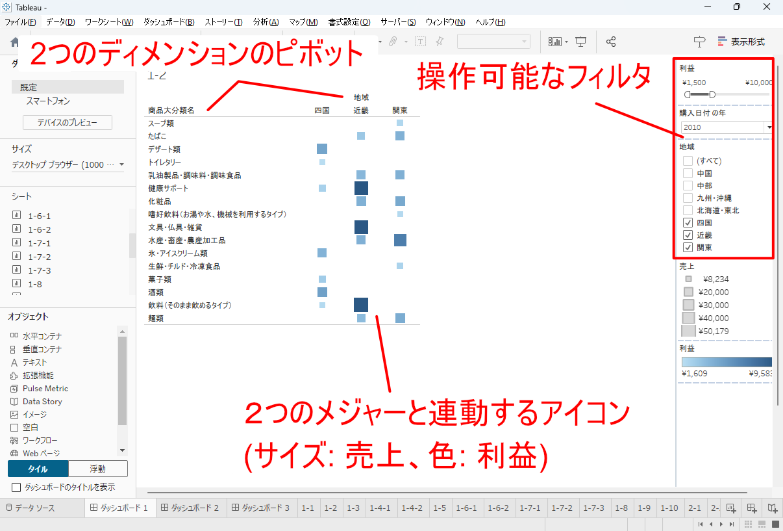Click the new dashboard tab icon
The image size is (783, 531).
pos(752,508)
